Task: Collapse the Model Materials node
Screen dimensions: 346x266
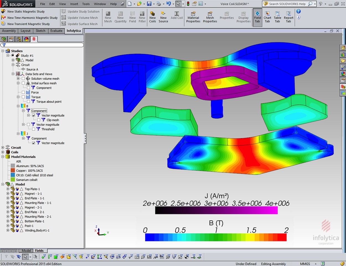Action: pos(3,157)
